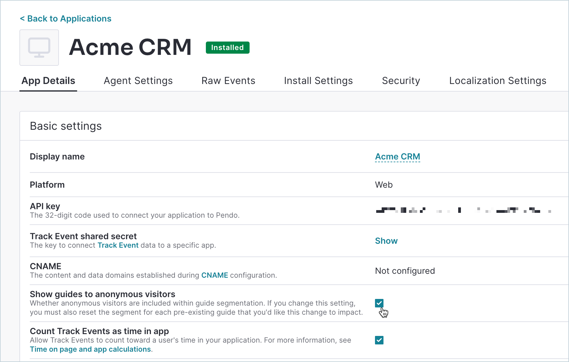Viewport: 569px width, 362px height.
Task: Uncheck Show guides to anonymous visitors
Action: (x=379, y=303)
